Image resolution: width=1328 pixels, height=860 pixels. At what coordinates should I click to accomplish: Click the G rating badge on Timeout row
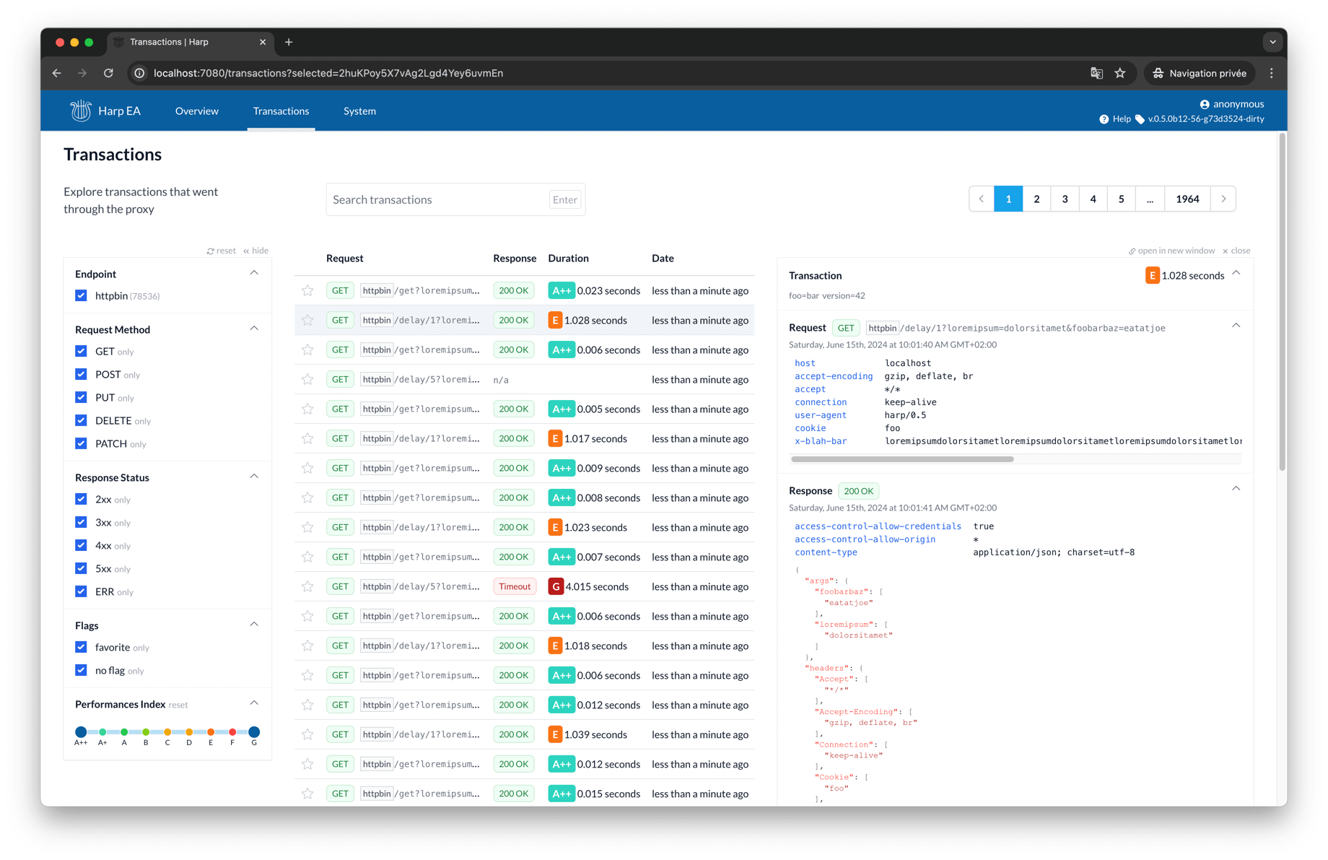coord(555,586)
